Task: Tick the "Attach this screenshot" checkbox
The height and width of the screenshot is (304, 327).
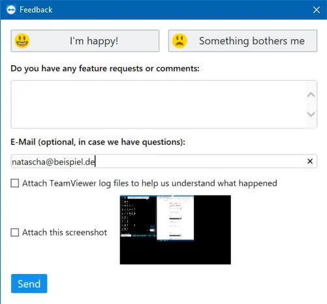Action: pyautogui.click(x=15, y=232)
